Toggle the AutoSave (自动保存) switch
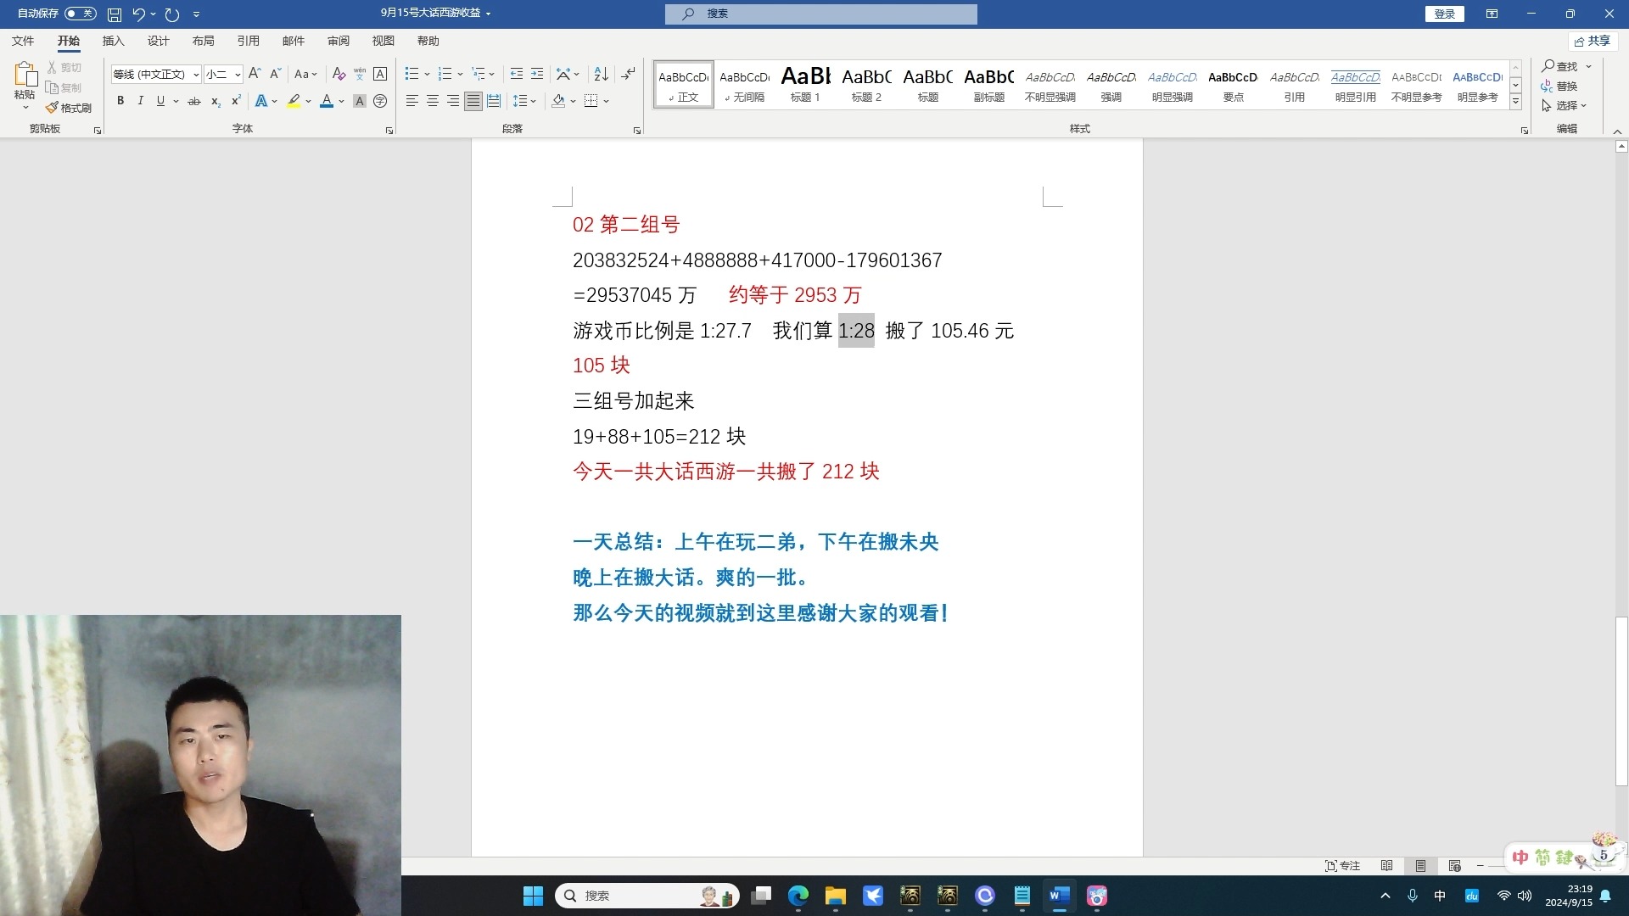The width and height of the screenshot is (1629, 916). (81, 14)
